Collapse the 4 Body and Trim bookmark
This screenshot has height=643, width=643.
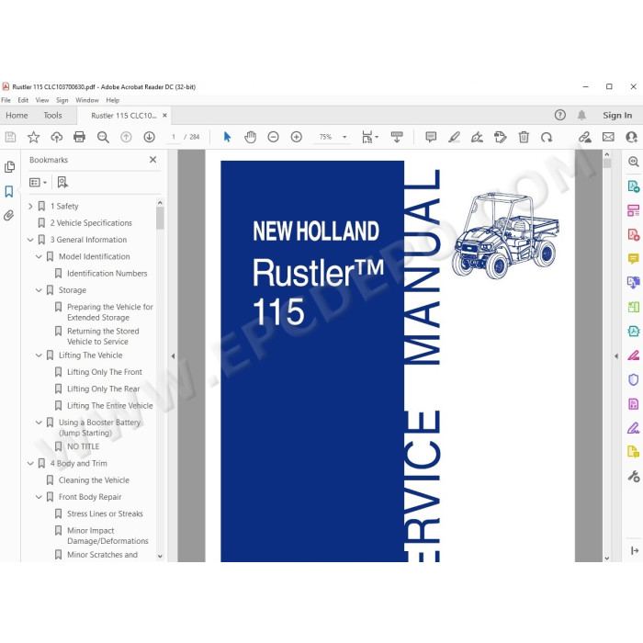30,463
